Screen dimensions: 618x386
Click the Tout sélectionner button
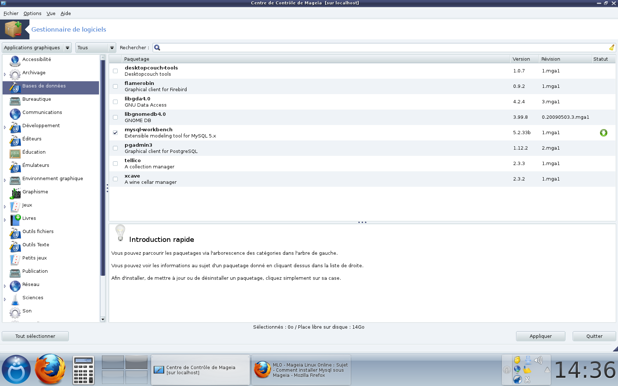pos(35,336)
